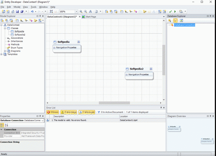The image size is (216, 156).
Task: Collapse the Softpedia2 class shape
Action: tap(151, 69)
